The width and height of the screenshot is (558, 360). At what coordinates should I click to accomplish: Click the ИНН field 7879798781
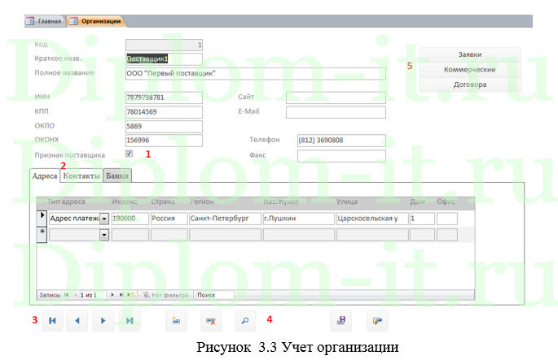(x=164, y=98)
